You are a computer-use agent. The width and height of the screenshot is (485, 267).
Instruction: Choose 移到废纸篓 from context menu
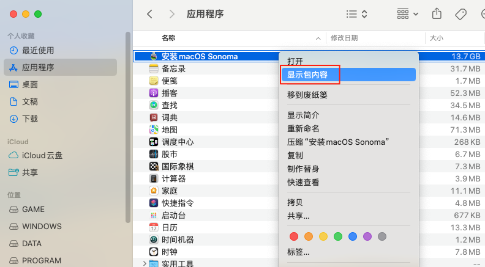pyautogui.click(x=307, y=95)
